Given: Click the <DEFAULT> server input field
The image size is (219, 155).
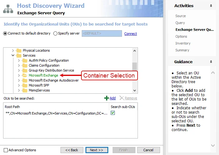Looking at the screenshot, I should [x=102, y=33].
